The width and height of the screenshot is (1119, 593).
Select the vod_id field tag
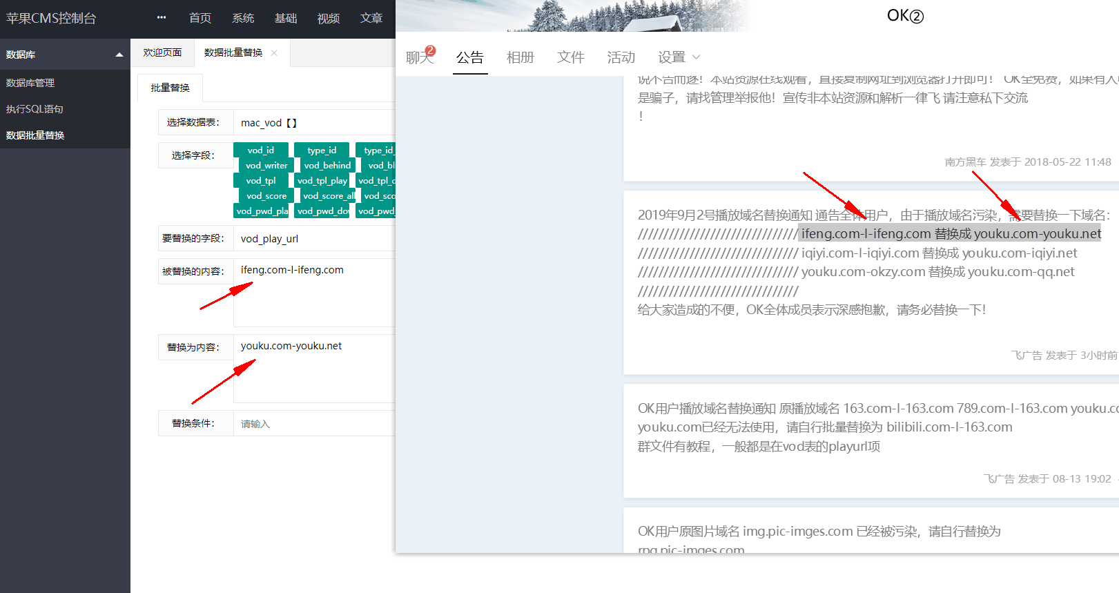coord(261,150)
